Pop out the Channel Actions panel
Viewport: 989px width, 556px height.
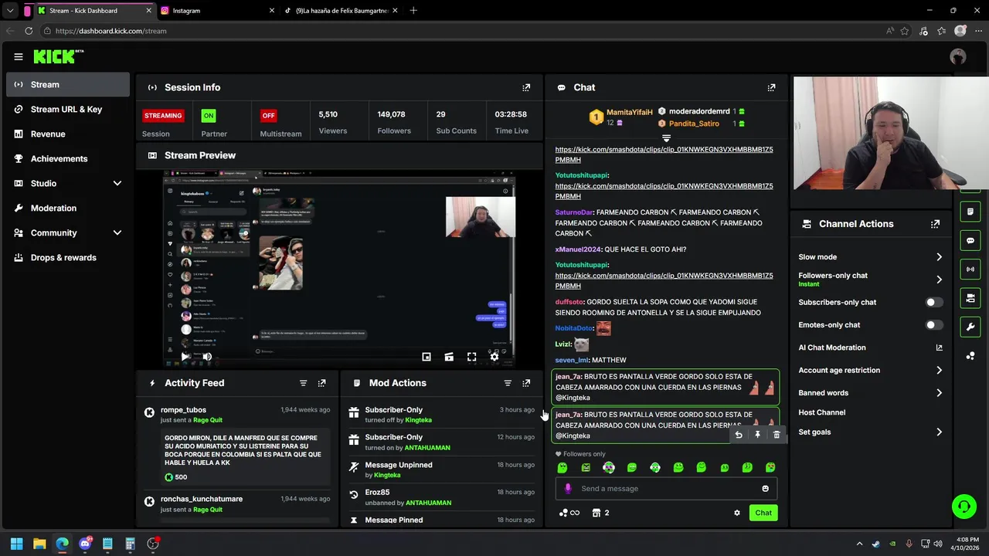click(x=935, y=224)
